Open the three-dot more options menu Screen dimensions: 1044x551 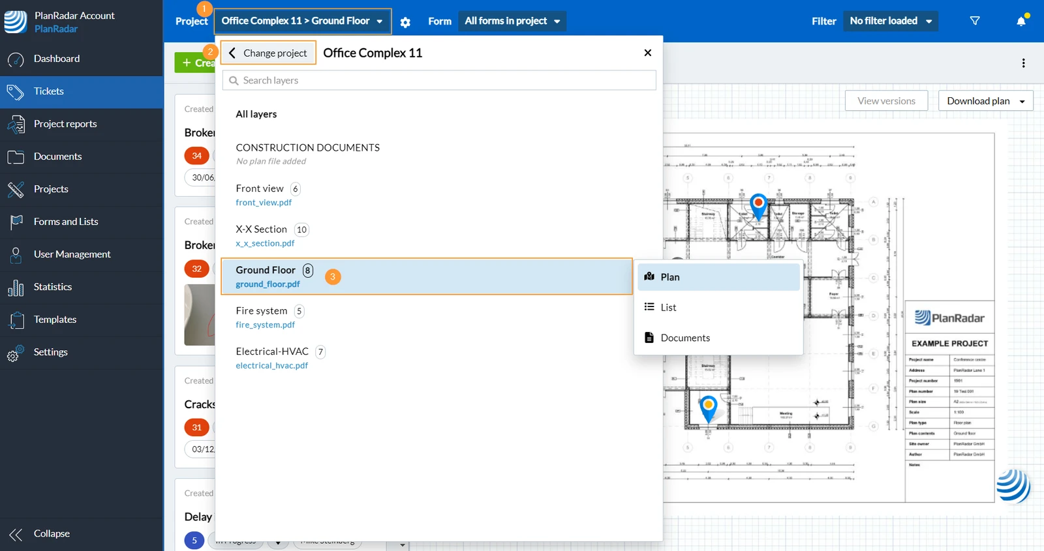1023,63
